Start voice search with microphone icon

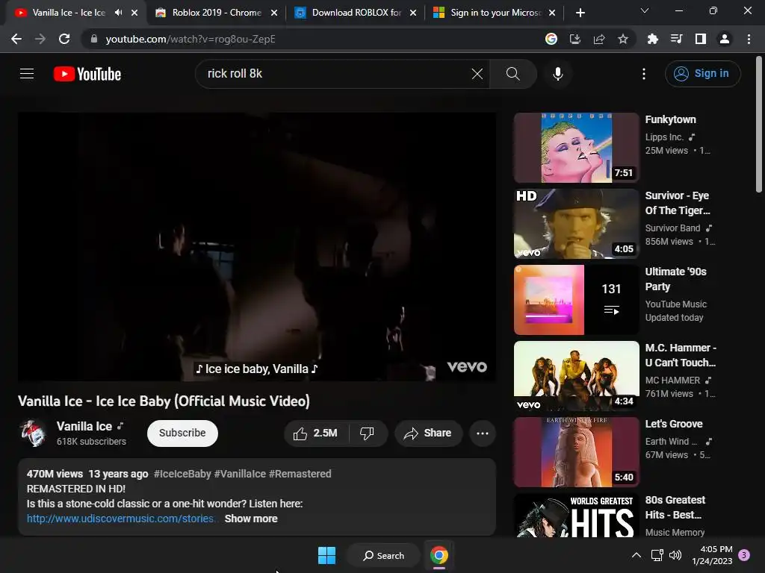point(557,74)
